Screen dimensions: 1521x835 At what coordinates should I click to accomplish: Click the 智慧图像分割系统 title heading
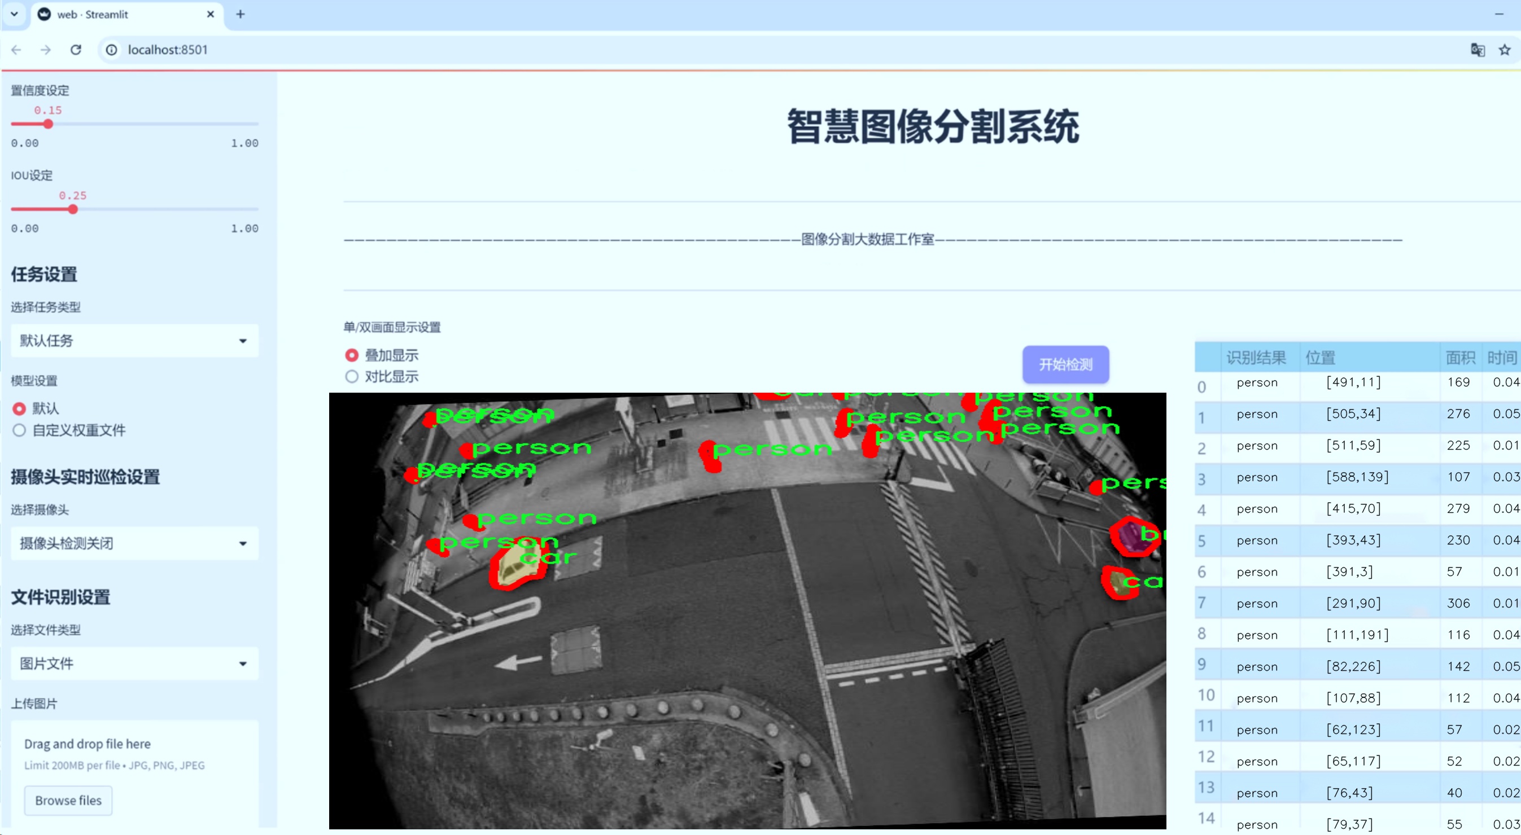933,126
